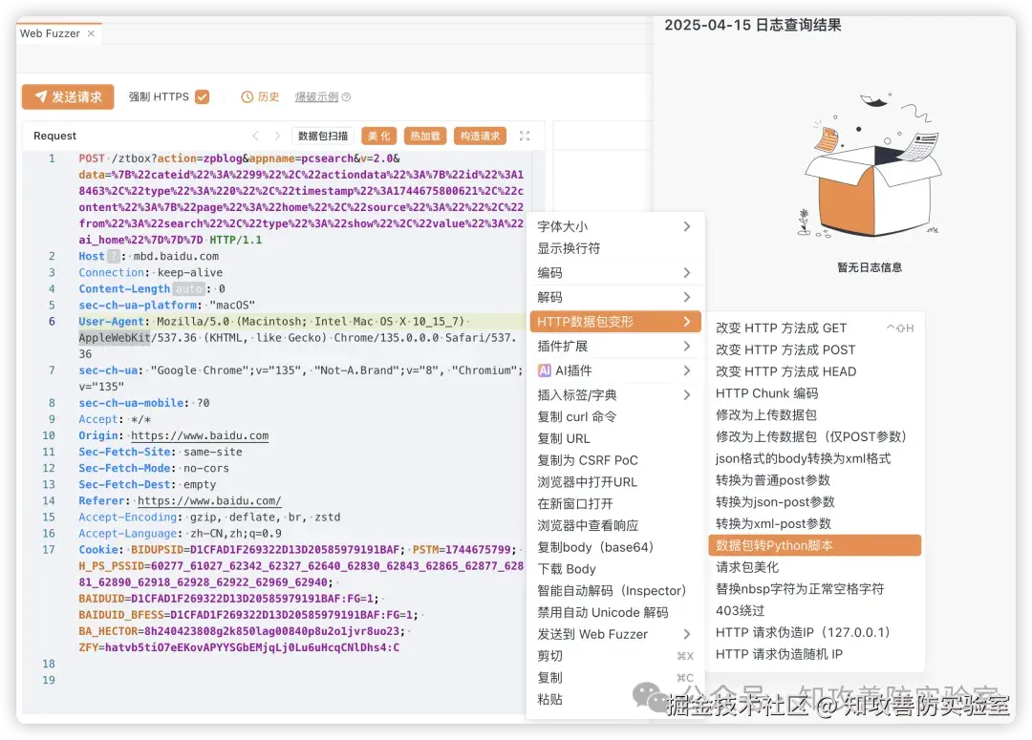
Task: Click the 构造请求 build request button
Action: (480, 136)
